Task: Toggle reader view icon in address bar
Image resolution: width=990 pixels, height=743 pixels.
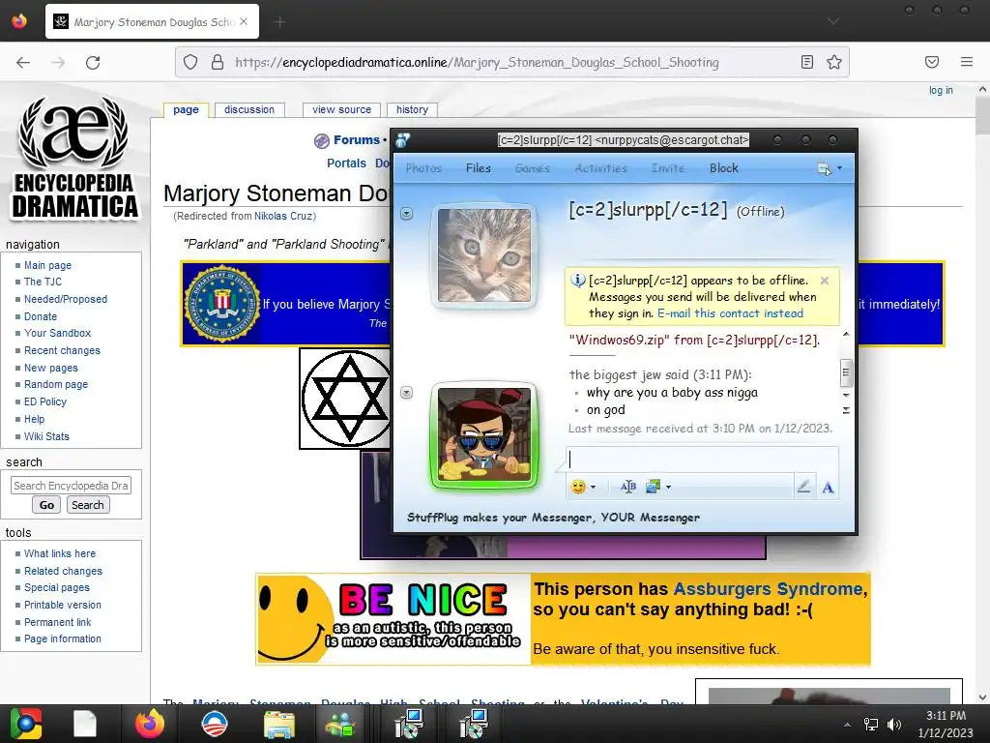Action: 807,62
